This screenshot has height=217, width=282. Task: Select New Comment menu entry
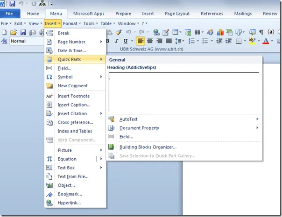(x=75, y=86)
